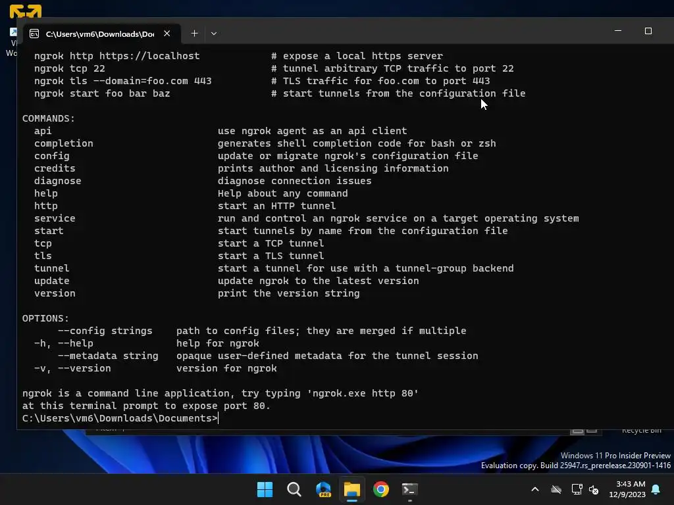
Task: Click the muted volume tray icon
Action: 594,489
